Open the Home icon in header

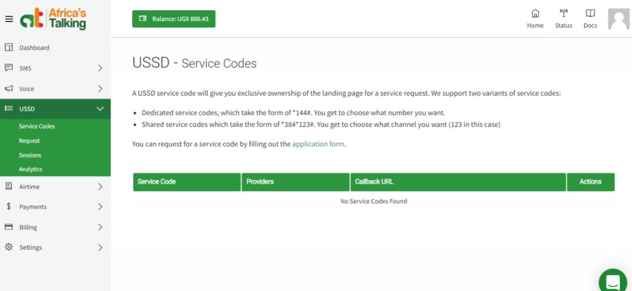535,14
